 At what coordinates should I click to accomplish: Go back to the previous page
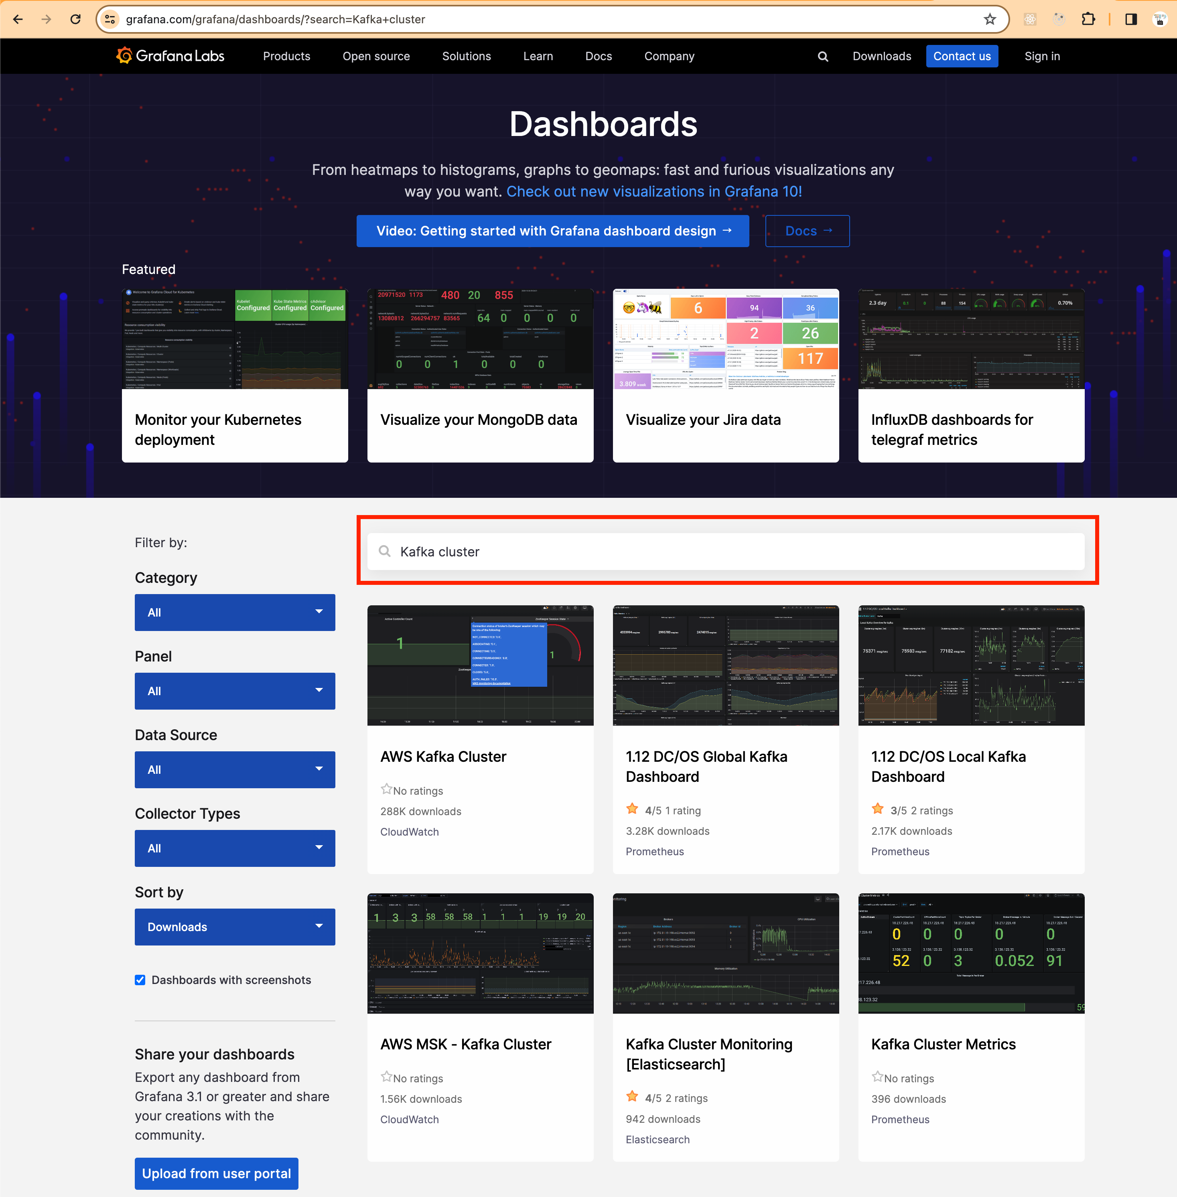pos(18,19)
